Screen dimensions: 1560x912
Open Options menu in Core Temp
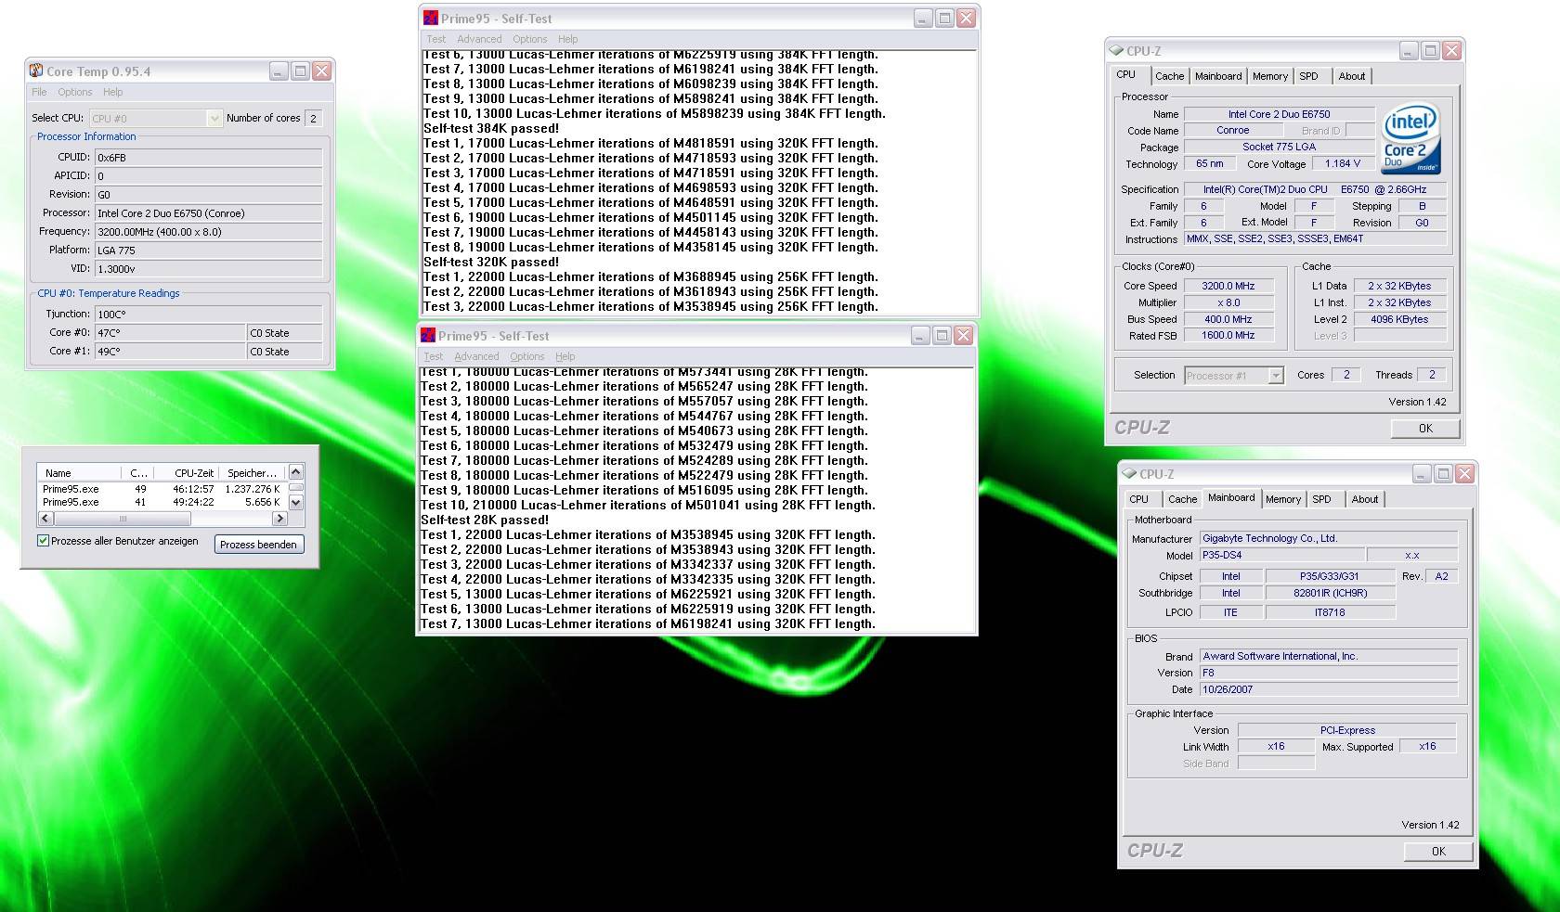pyautogui.click(x=75, y=92)
